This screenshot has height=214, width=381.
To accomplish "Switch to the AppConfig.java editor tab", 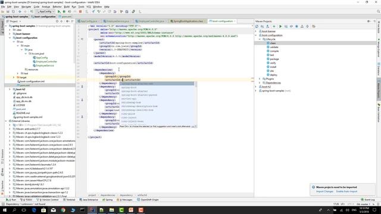I will 89,21.
